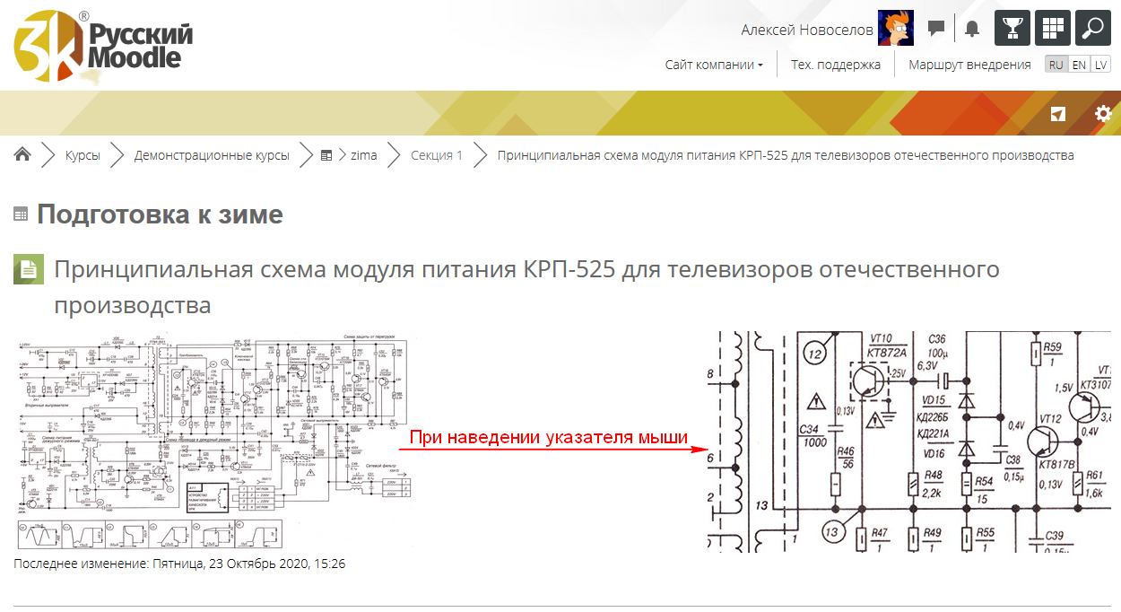Viewport: 1121px width, 612px height.
Task: Click the small full circuit schematic thumbnail
Action: pyautogui.click(x=215, y=444)
